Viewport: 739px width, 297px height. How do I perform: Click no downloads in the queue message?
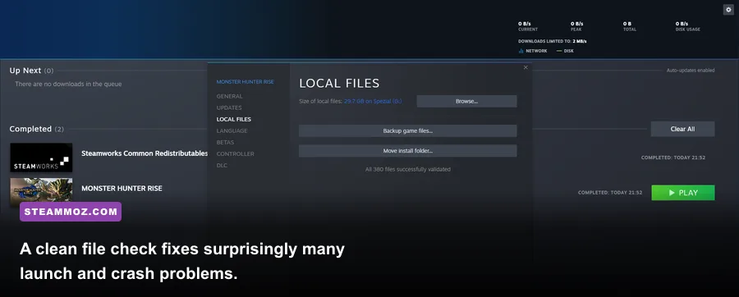pyautogui.click(x=68, y=85)
